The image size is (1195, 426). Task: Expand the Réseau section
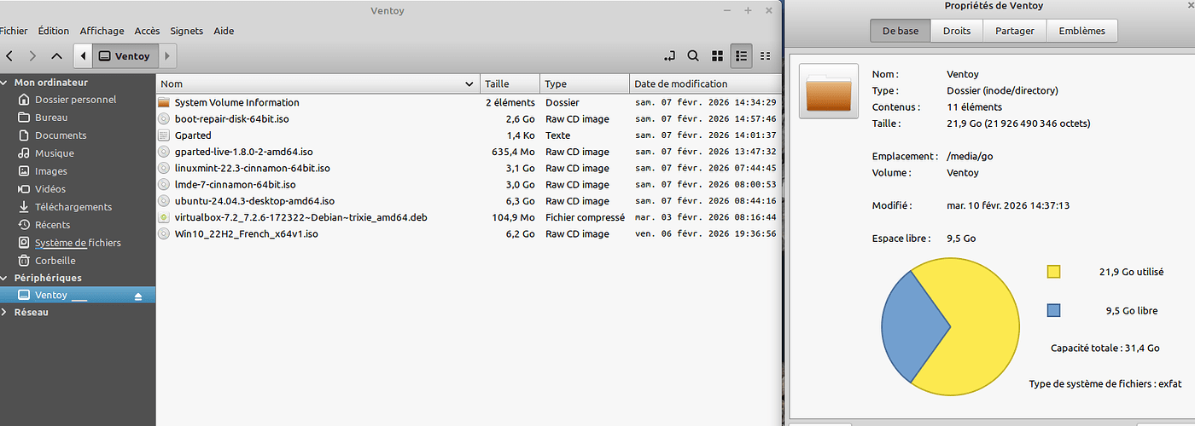(x=6, y=313)
